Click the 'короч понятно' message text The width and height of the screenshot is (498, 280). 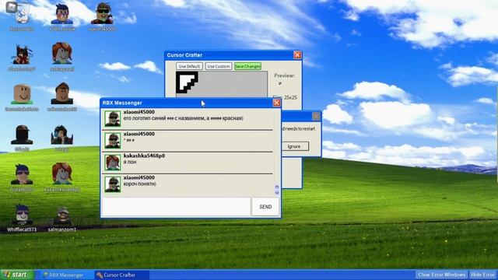tap(140, 184)
